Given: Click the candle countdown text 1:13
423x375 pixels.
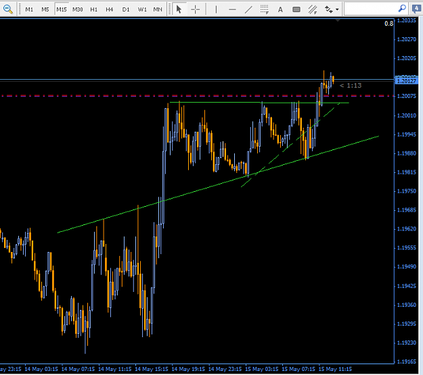Looking at the screenshot, I should coord(351,86).
